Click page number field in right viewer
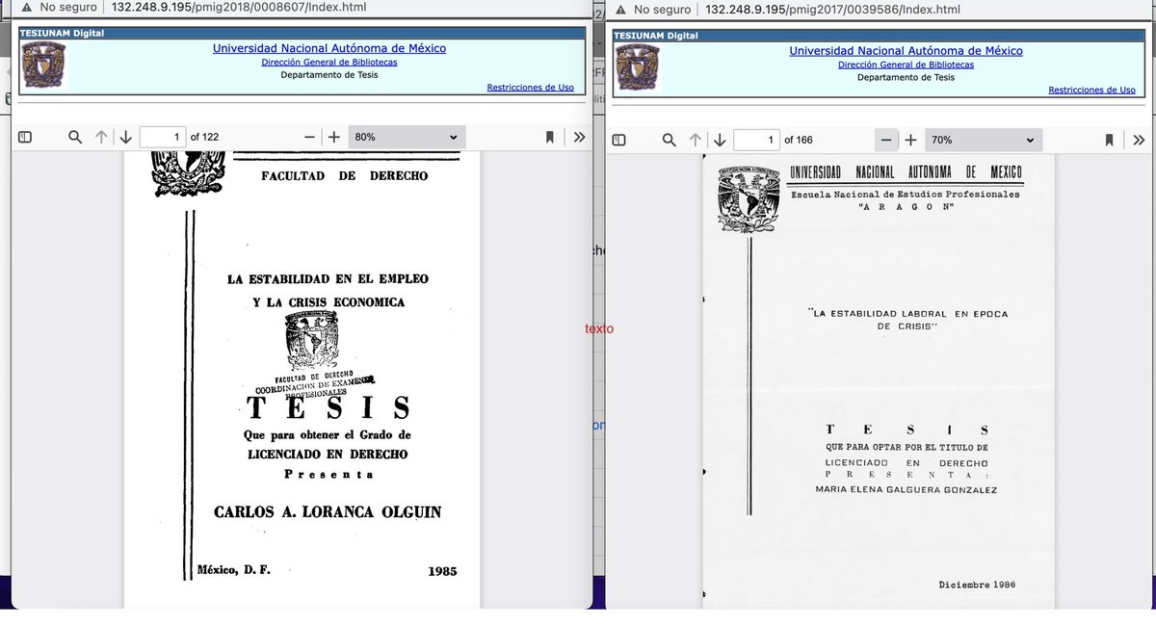Screen dimensions: 1156x626 pyautogui.click(x=757, y=140)
